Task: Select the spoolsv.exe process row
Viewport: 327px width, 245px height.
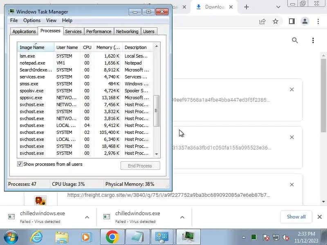Action: coord(85,91)
